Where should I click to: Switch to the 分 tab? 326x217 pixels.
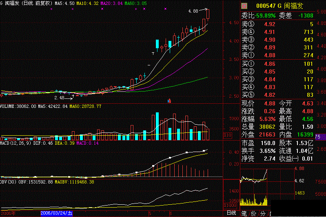[x=263, y=213]
